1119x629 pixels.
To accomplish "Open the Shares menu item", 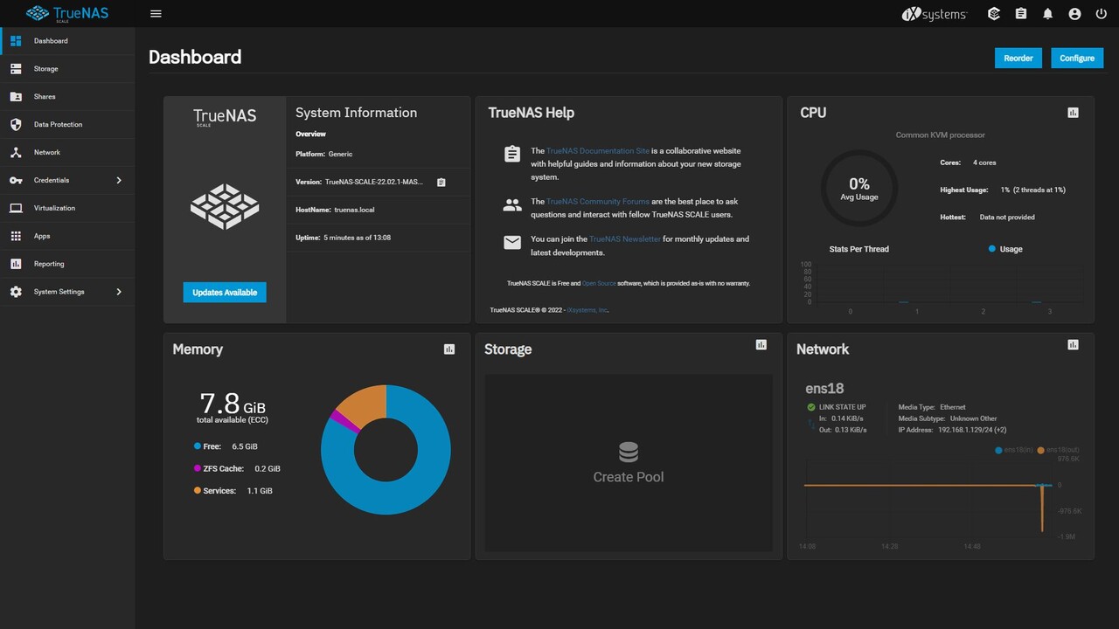I will click(68, 97).
